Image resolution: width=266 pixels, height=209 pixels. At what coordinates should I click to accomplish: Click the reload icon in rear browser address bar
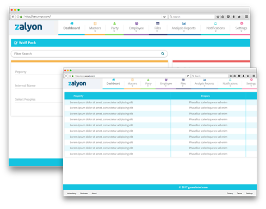[164, 17]
